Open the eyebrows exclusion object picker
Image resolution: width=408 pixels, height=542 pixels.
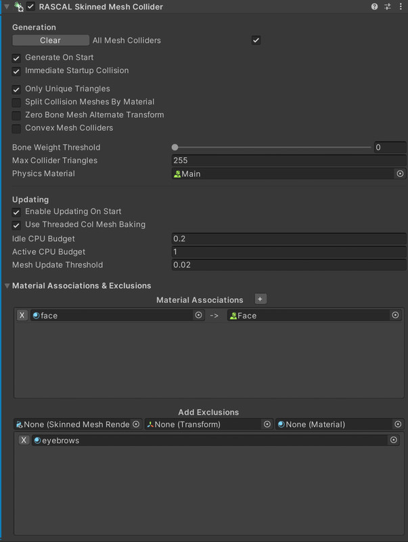[394, 440]
